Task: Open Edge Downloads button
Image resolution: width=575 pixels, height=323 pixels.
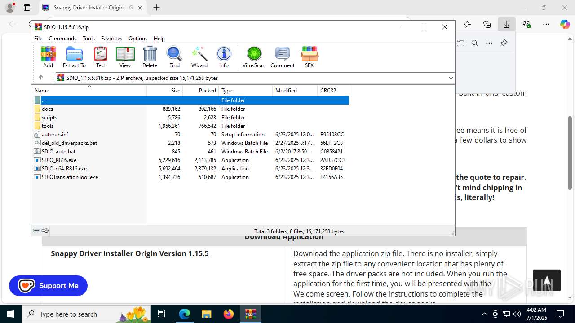Action: pyautogui.click(x=506, y=24)
